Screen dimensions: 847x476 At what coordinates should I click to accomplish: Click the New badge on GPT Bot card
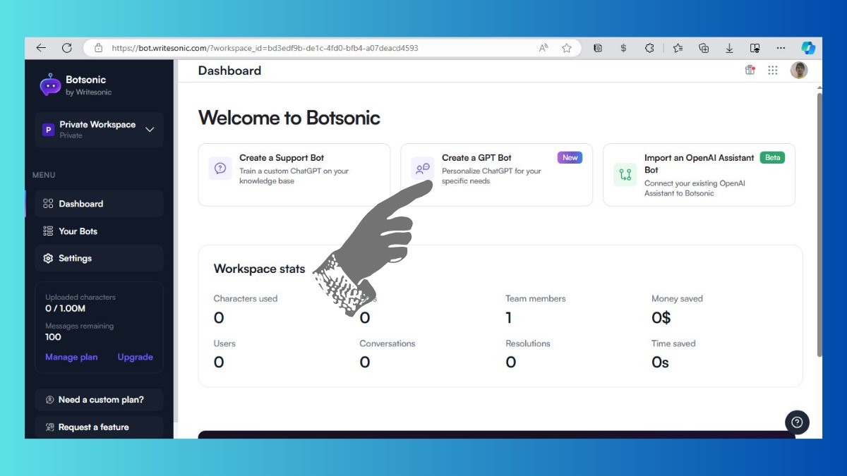pos(570,157)
